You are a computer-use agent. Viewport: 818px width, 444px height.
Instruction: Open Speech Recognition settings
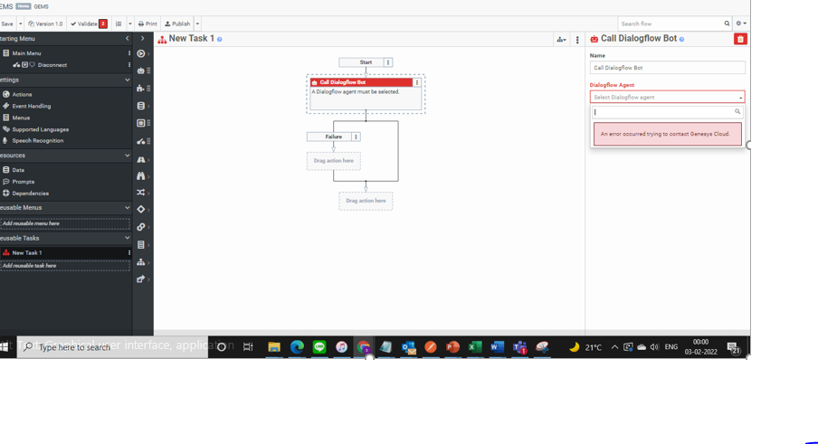pos(38,141)
